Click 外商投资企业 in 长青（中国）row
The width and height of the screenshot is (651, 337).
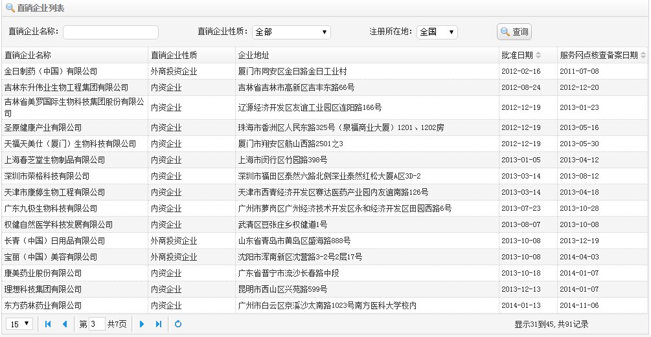click(174, 241)
